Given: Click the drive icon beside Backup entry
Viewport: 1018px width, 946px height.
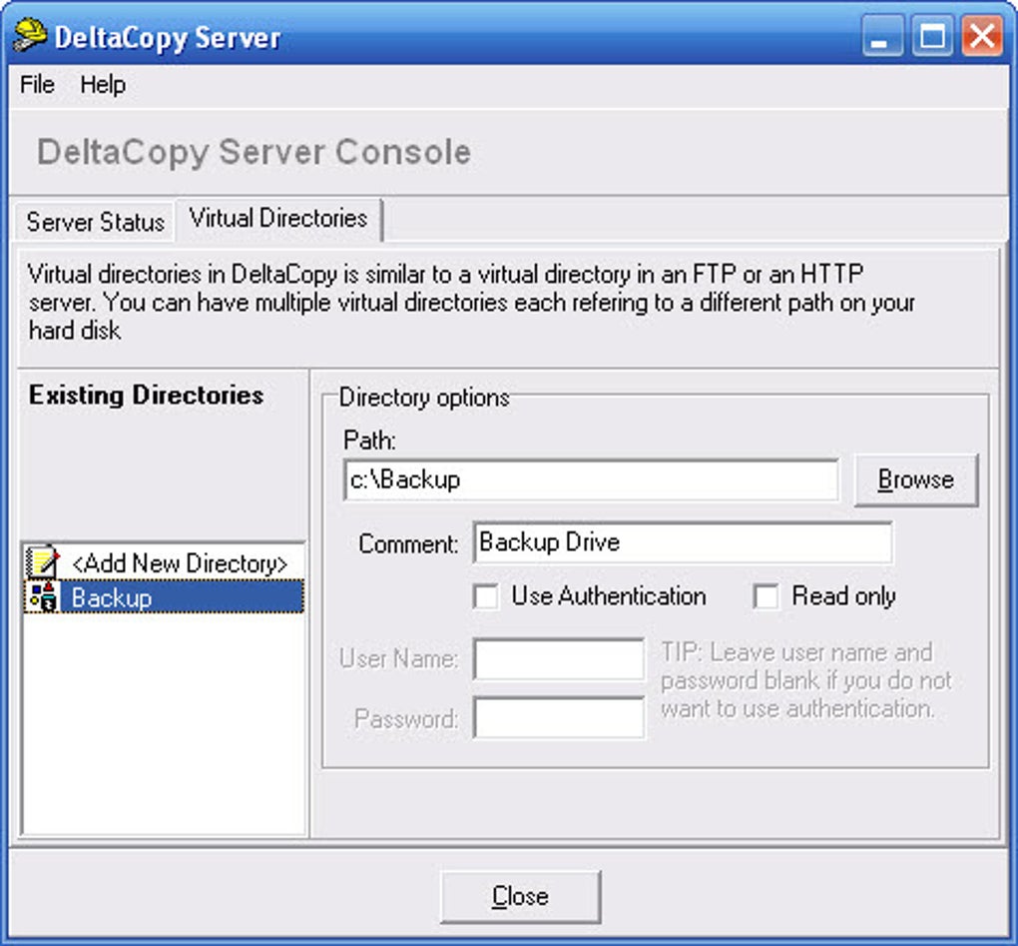Looking at the screenshot, I should click(44, 596).
